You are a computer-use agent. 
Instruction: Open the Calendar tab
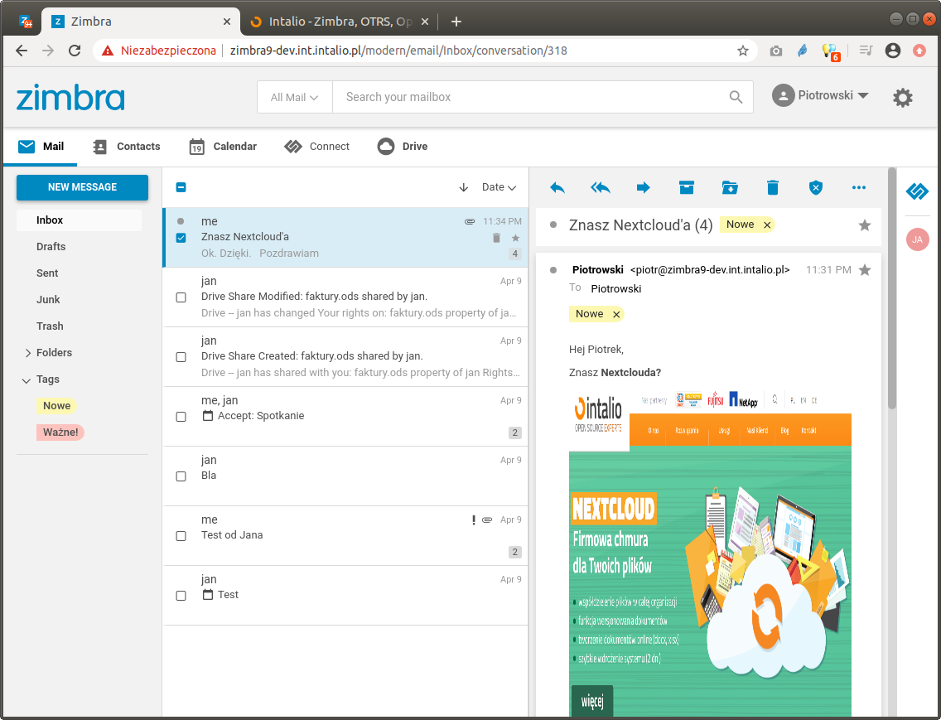[x=223, y=147]
